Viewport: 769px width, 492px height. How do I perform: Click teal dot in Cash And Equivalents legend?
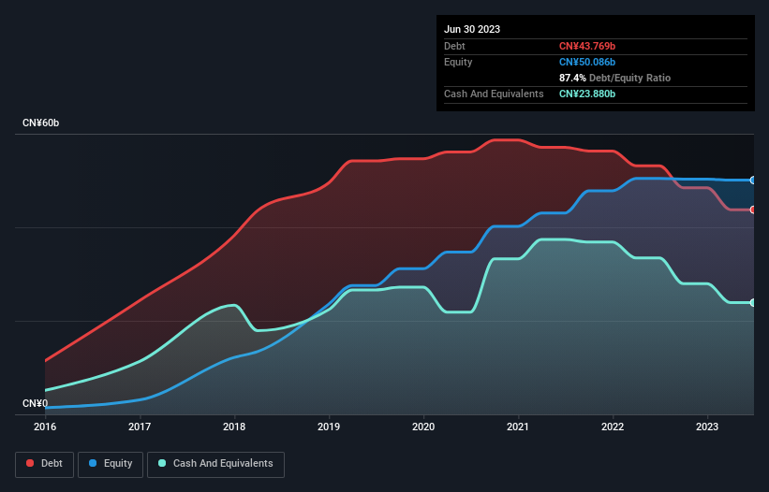point(162,463)
